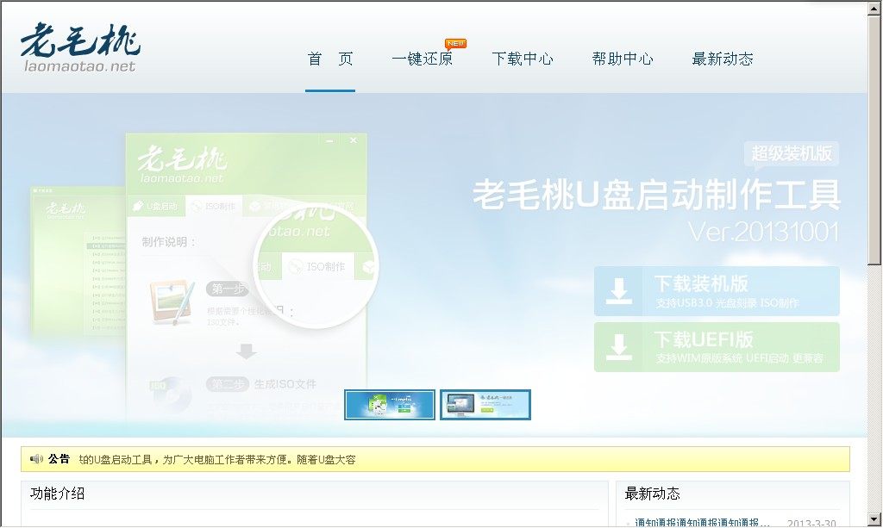Click the speaker icon next to 公告
This screenshot has height=528, width=883.
coord(36,459)
